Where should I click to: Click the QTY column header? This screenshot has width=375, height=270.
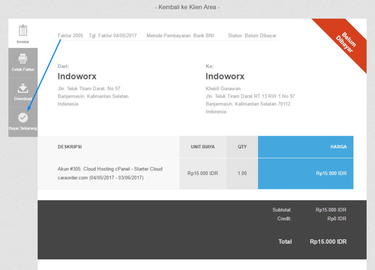click(x=242, y=147)
